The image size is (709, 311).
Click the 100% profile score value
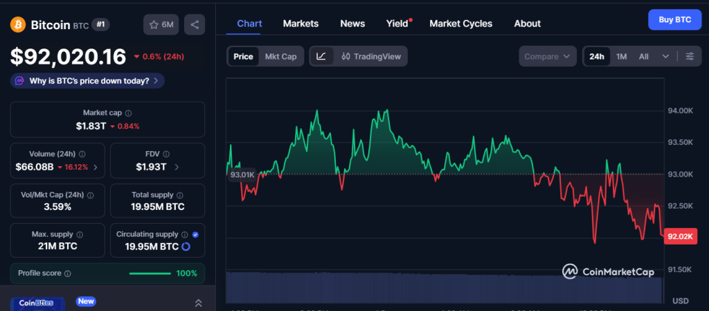coord(187,274)
